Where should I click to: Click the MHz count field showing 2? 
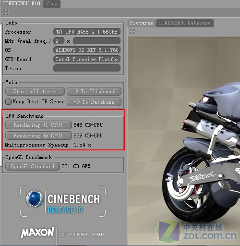click(x=59, y=41)
